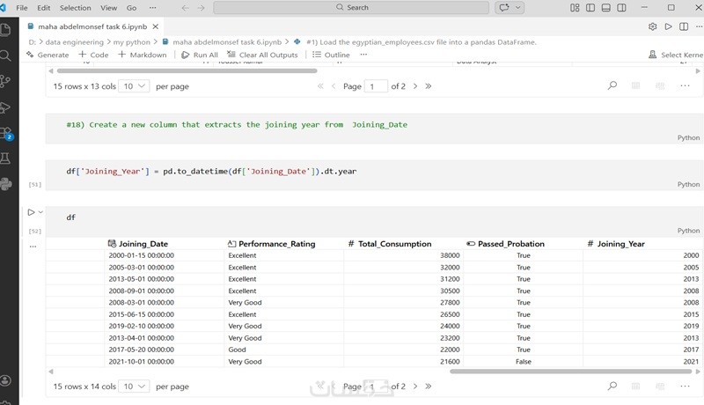
Task: Navigate back with the title bar arrow
Action: (186, 8)
